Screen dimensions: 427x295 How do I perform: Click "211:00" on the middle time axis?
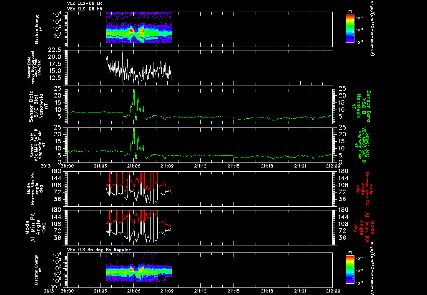click(67, 166)
